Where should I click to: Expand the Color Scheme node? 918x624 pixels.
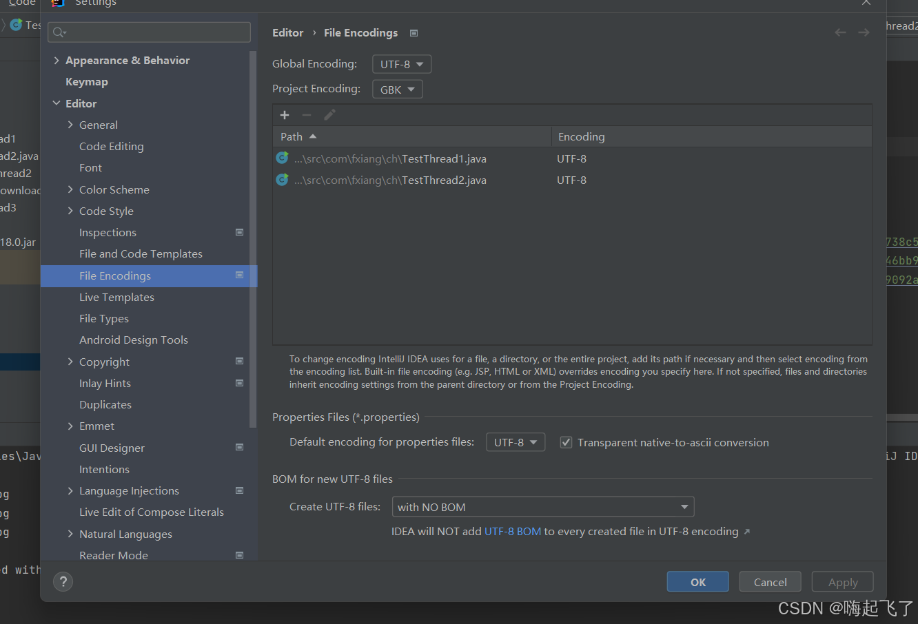point(70,189)
